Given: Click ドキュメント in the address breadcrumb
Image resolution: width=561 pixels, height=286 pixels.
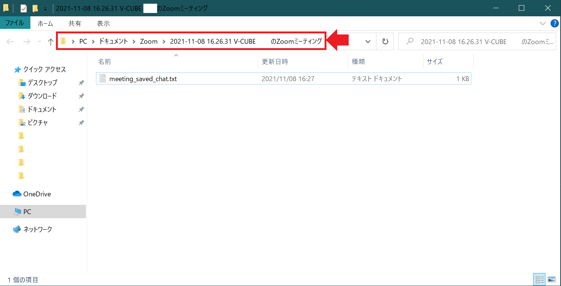Looking at the screenshot, I should 113,41.
